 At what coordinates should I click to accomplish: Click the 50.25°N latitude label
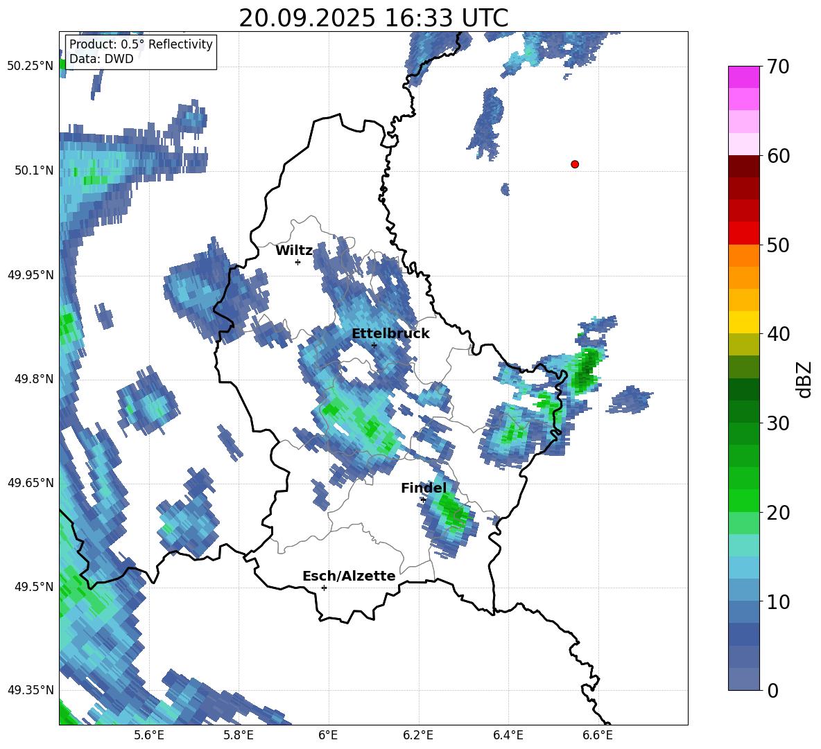point(31,67)
